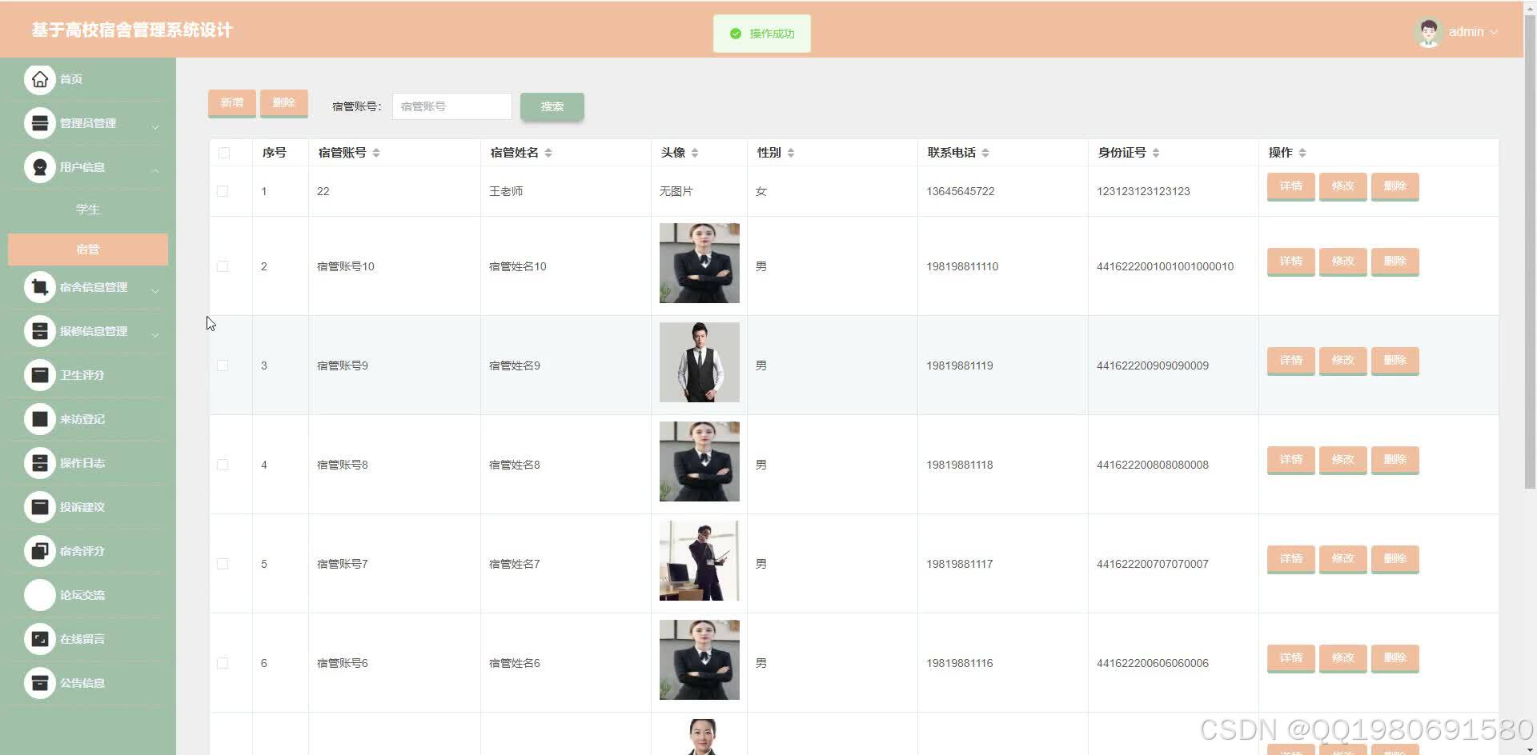1537x755 pixels.
Task: Check the select-all checkbox in the table header
Action: point(224,153)
